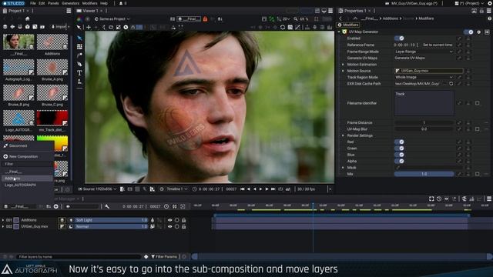Click the plus circle icon in timeline header
The image size is (493, 277).
pos(56,206)
